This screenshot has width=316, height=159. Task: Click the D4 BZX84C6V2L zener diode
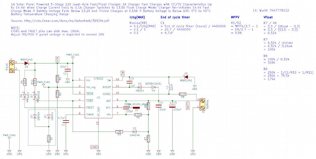pos(154,87)
